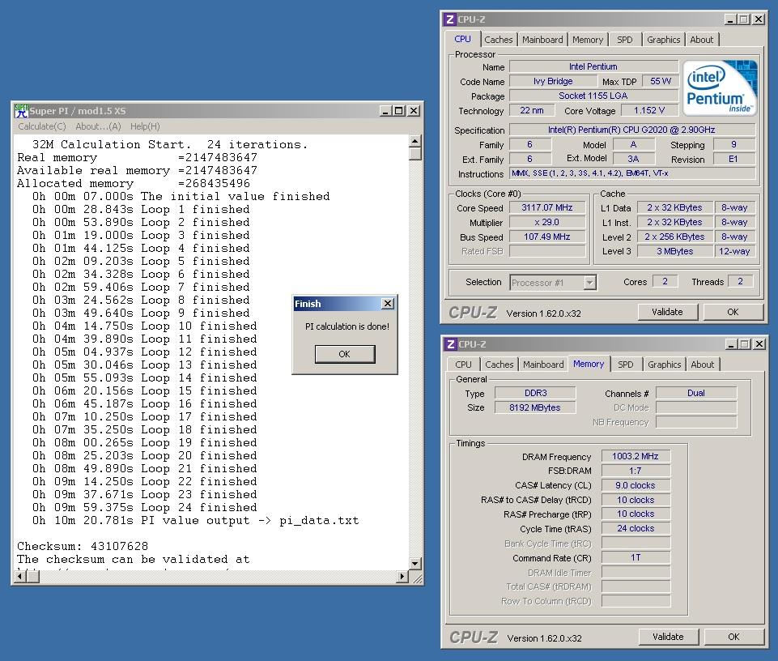This screenshot has width=778, height=661.
Task: Click the Super PI app icon in title bar
Action: (21, 111)
